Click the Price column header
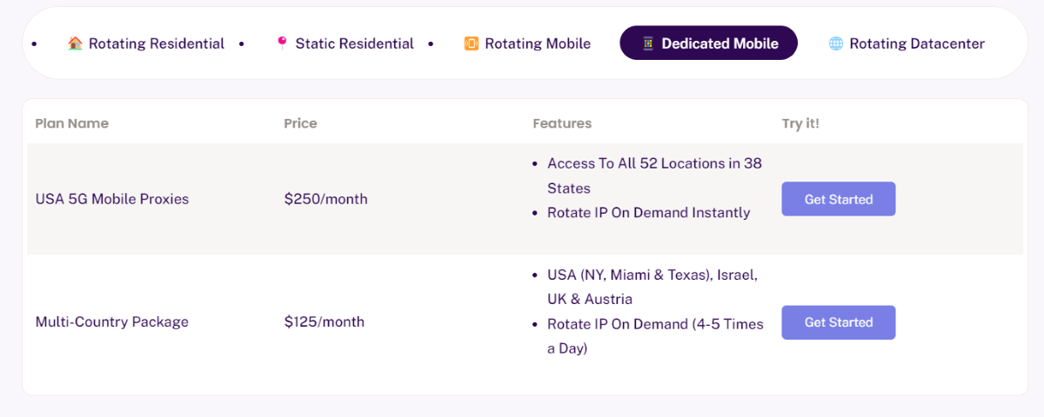This screenshot has height=417, width=1044. point(300,123)
